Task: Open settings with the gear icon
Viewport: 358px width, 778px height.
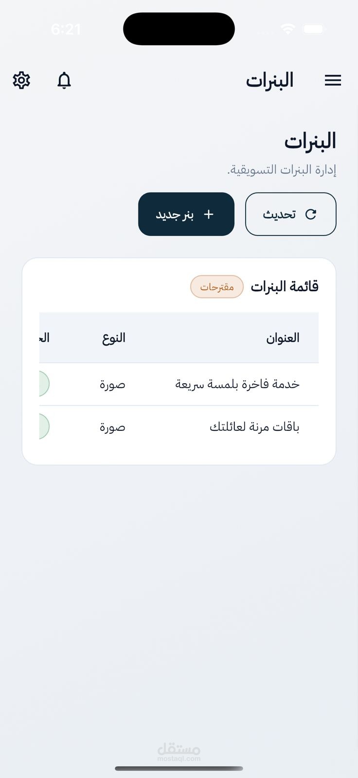Action: coord(21,80)
